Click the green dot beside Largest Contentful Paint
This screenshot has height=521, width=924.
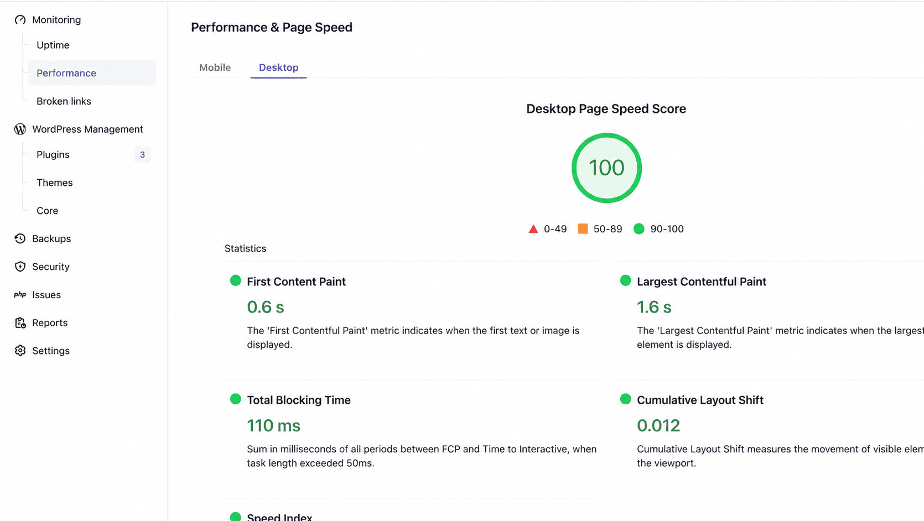tap(626, 281)
